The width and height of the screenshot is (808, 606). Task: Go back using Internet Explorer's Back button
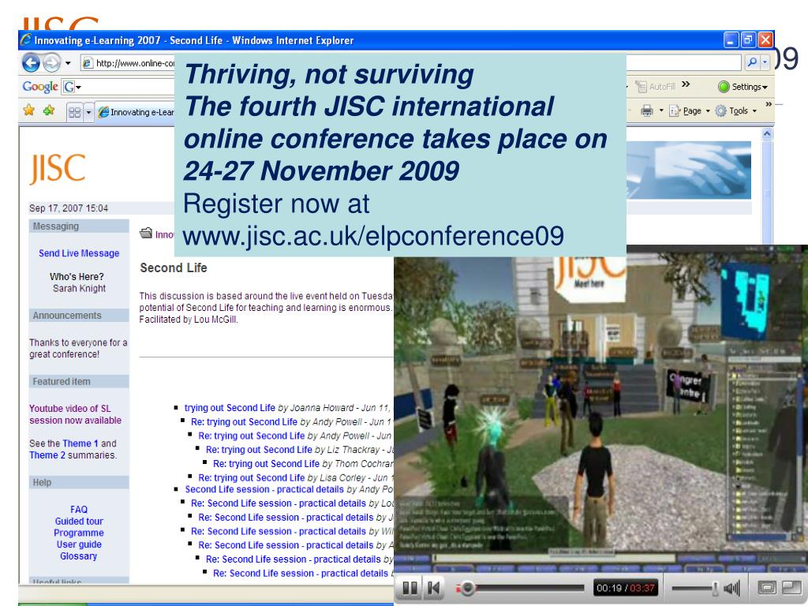click(x=31, y=63)
